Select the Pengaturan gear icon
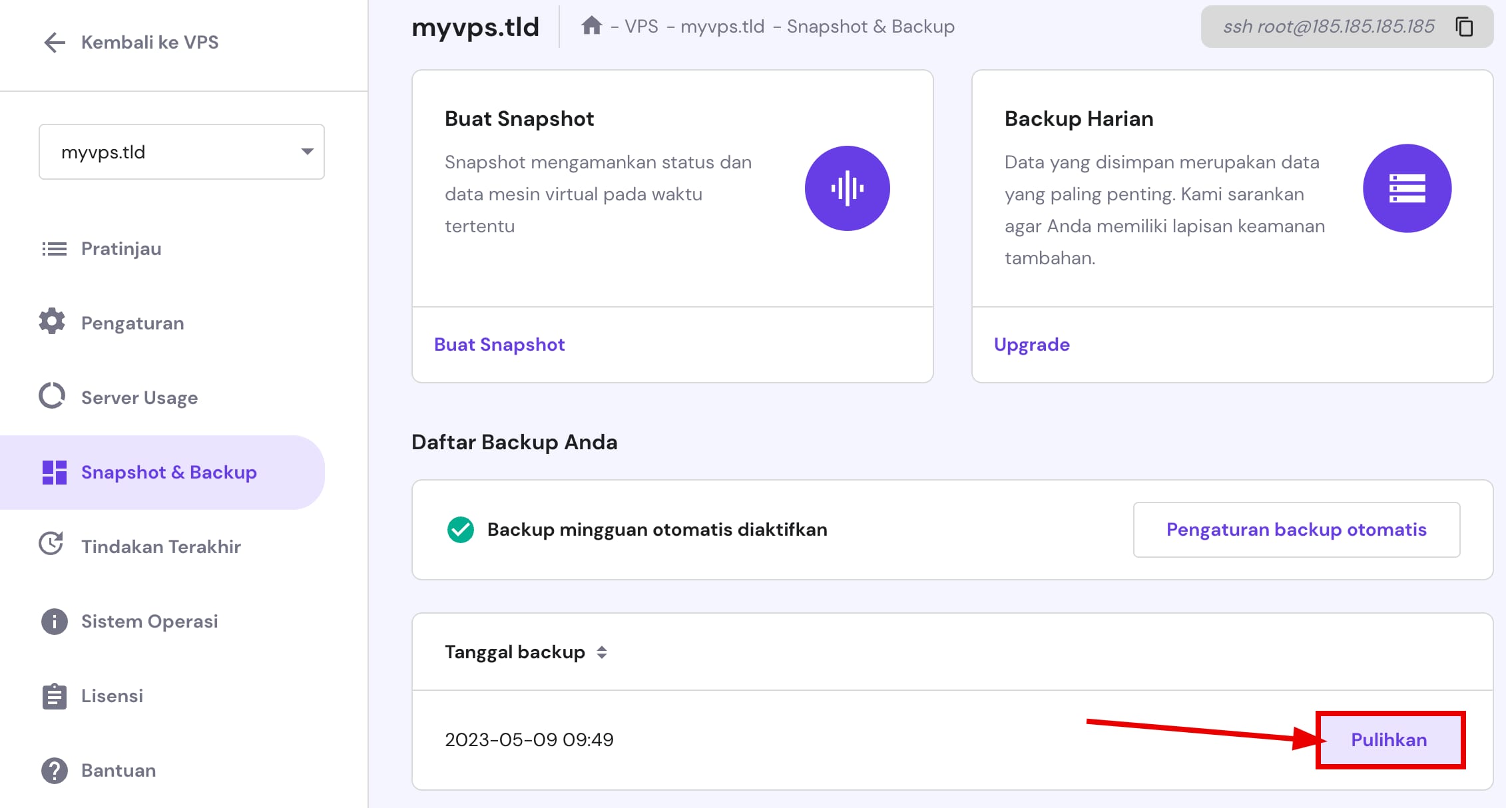Image resolution: width=1506 pixels, height=808 pixels. (53, 322)
